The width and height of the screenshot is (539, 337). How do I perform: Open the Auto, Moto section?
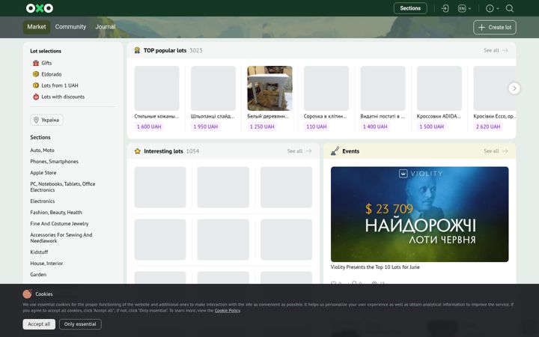tap(42, 151)
